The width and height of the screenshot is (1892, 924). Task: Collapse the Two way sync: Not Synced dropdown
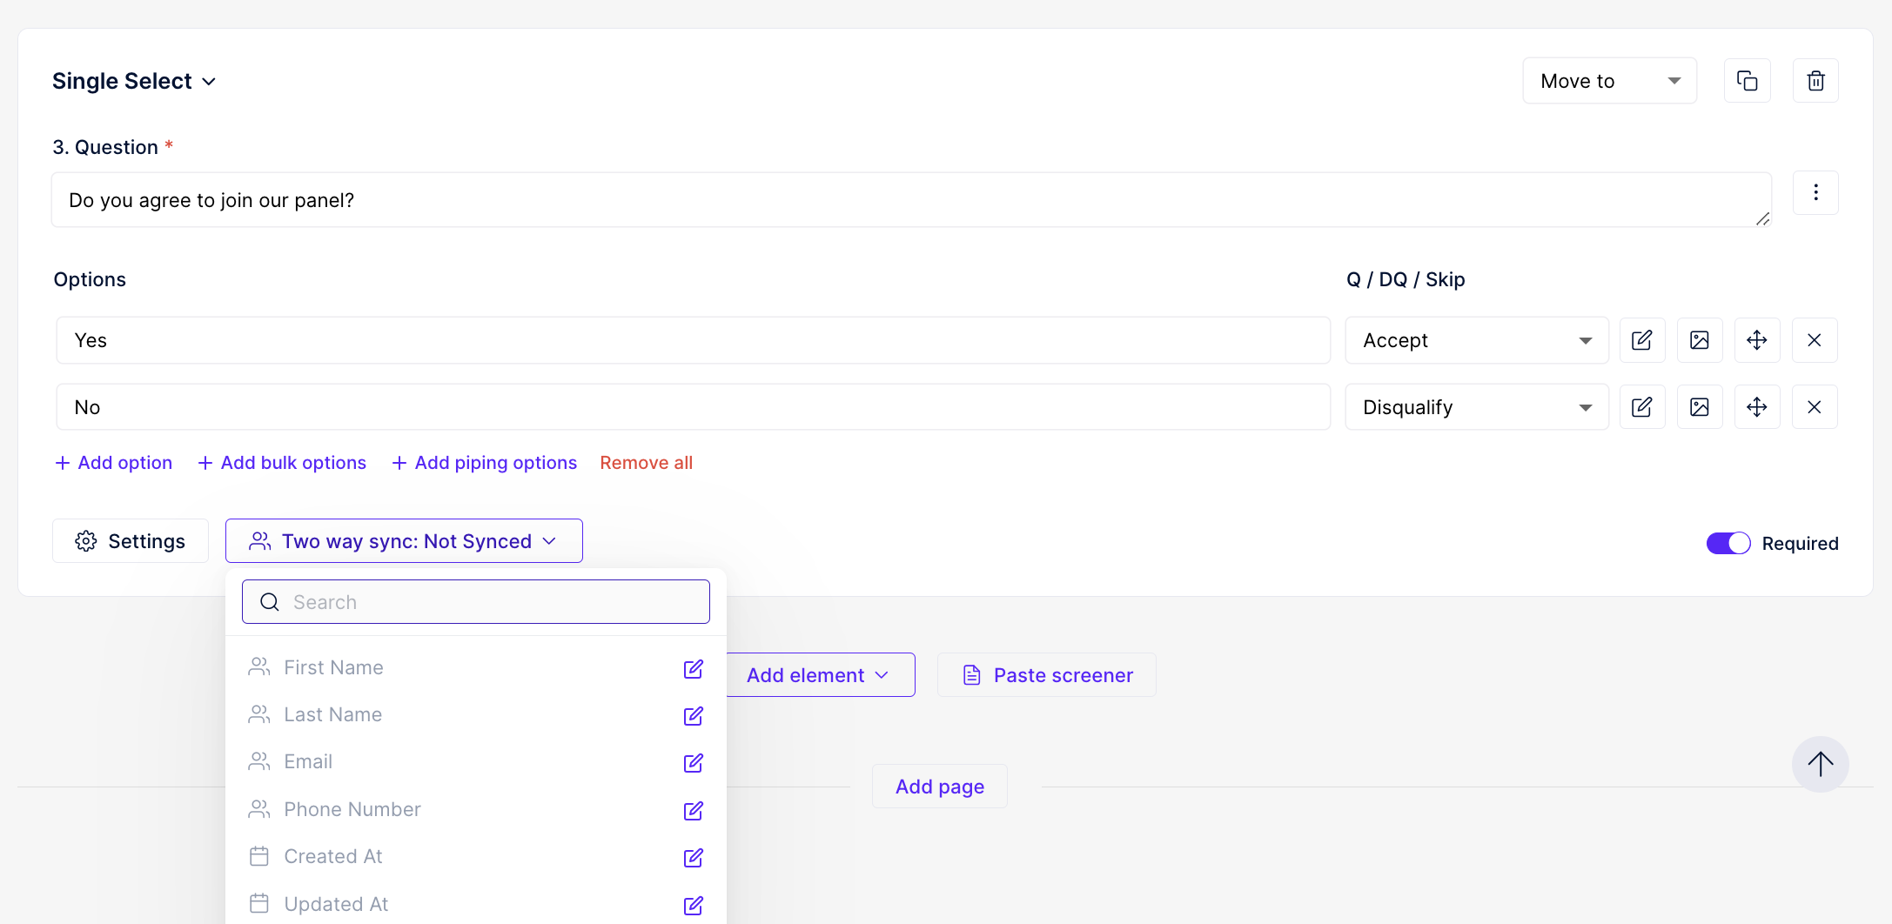pyautogui.click(x=404, y=541)
